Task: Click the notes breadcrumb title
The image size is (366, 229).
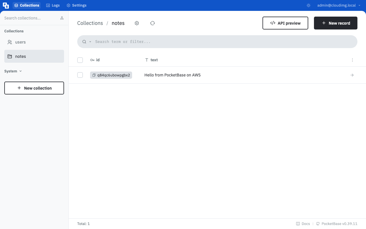Action: [x=118, y=23]
